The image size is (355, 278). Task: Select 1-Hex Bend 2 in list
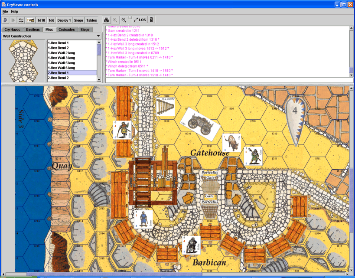click(x=72, y=48)
